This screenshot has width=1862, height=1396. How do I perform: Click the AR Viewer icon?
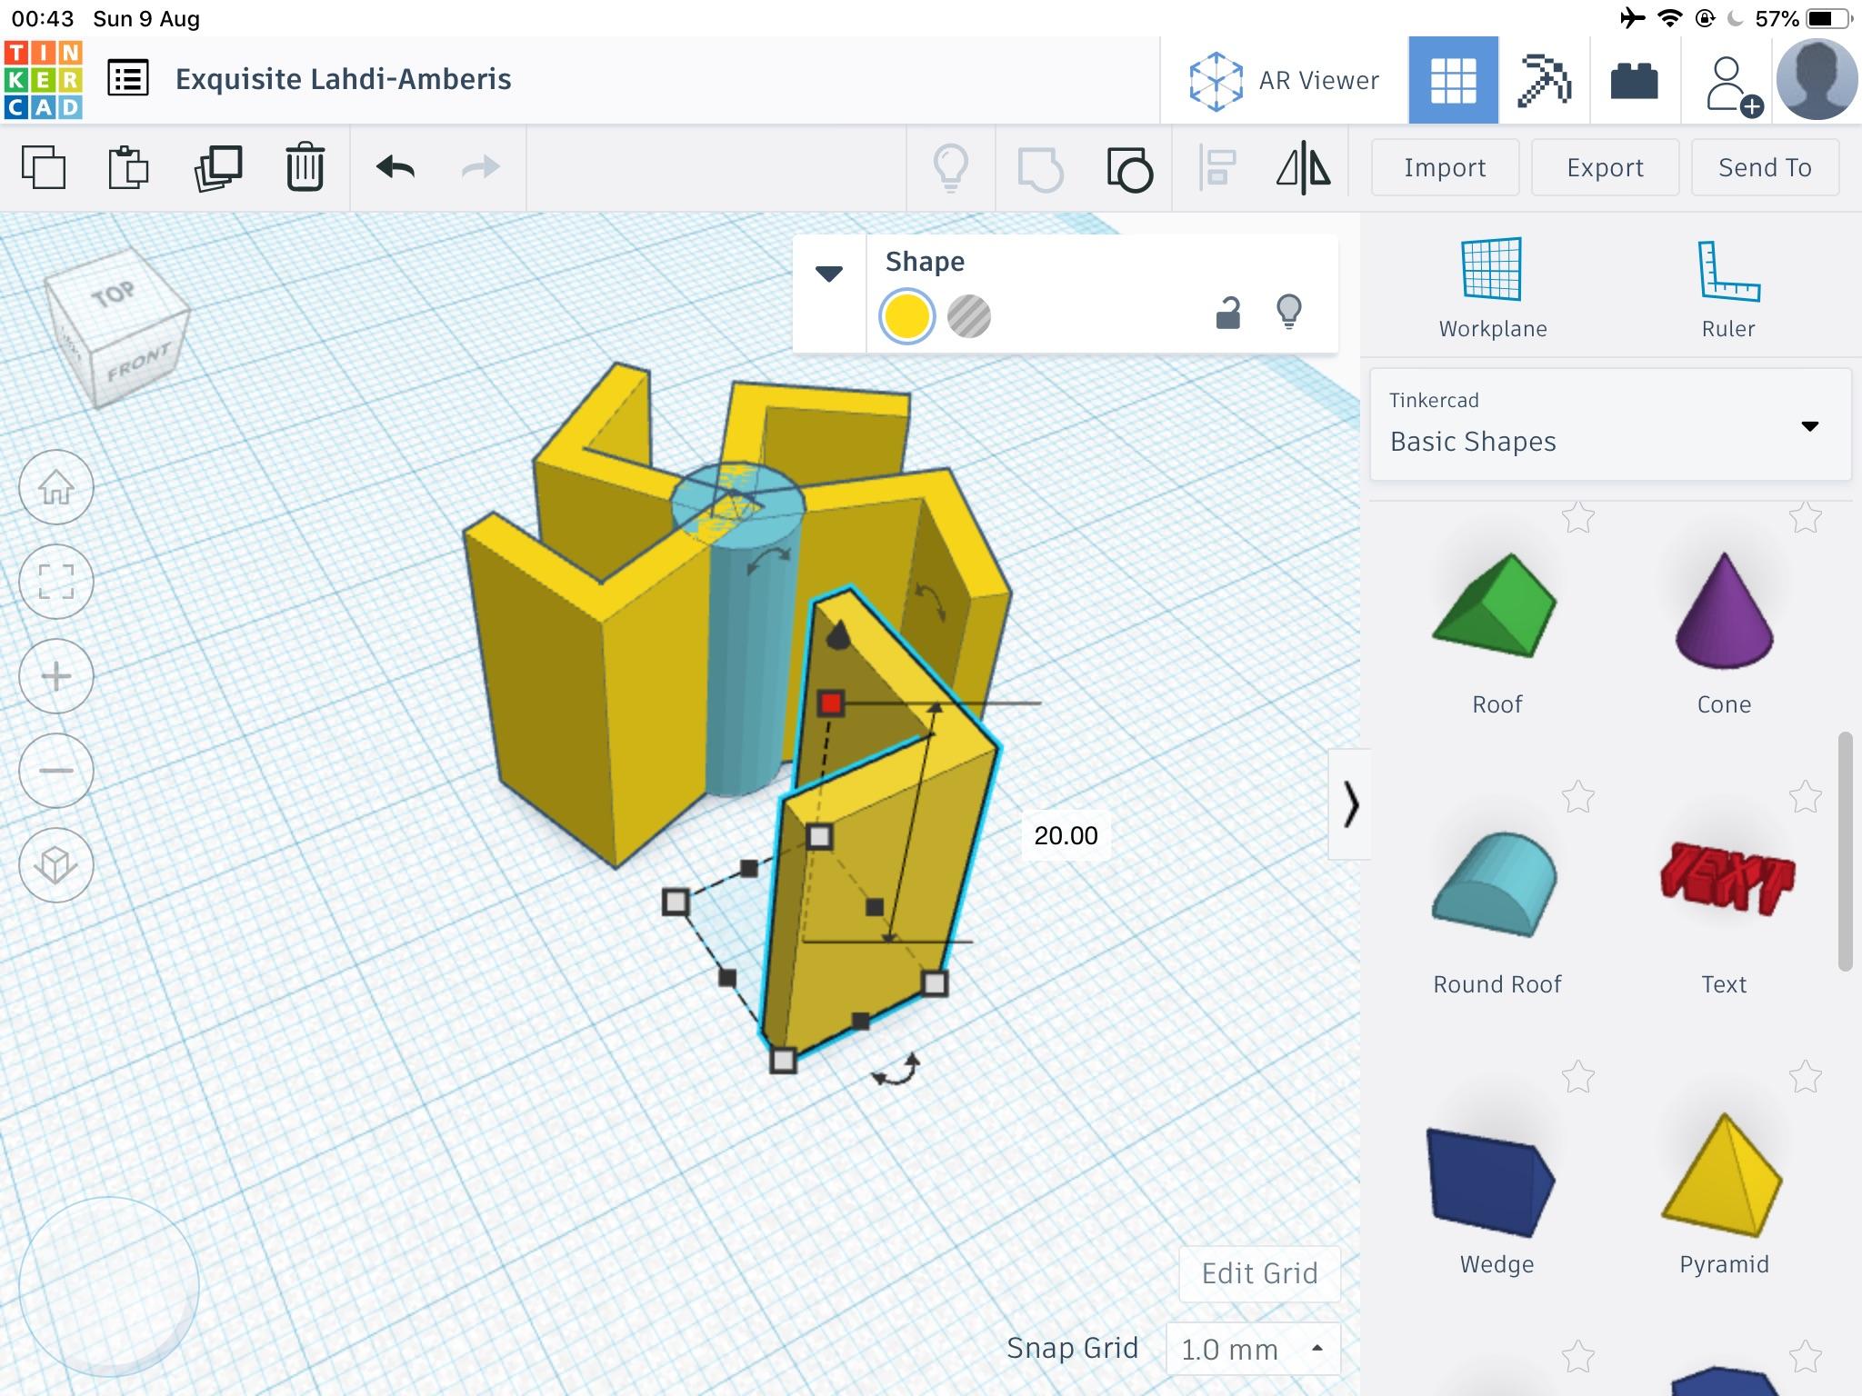pos(1216,79)
